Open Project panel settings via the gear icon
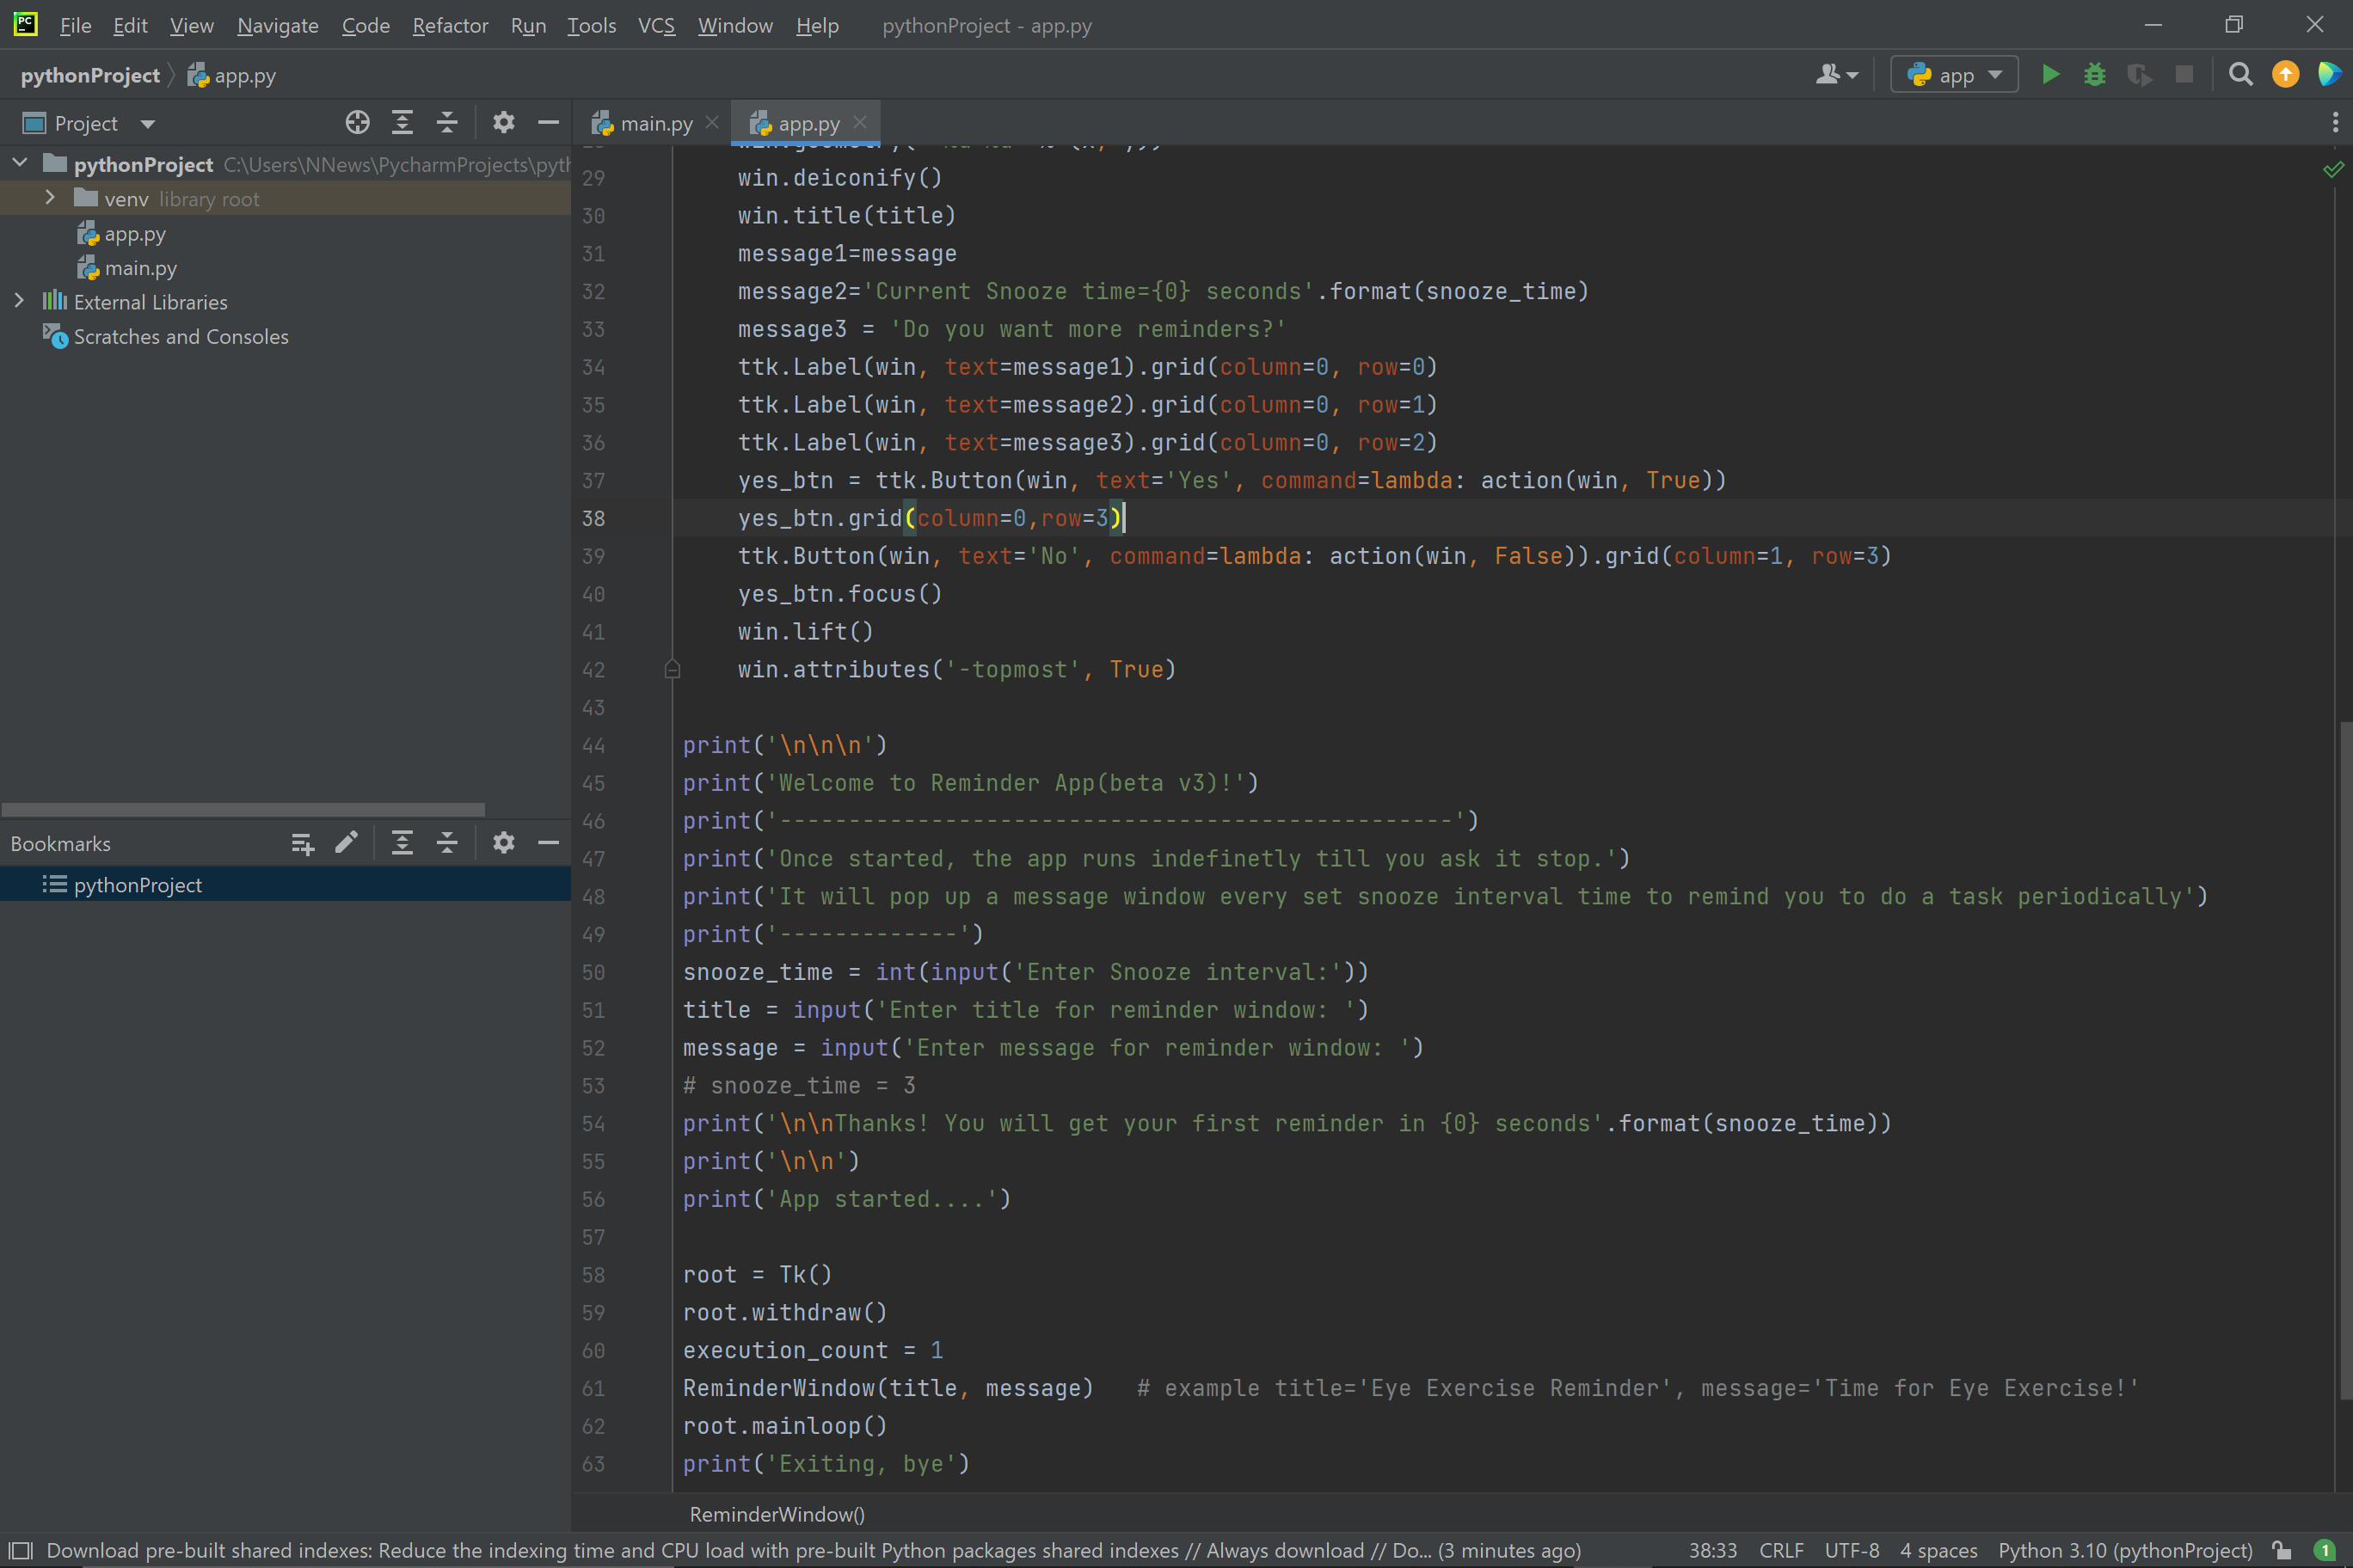2353x1568 pixels. [x=503, y=122]
